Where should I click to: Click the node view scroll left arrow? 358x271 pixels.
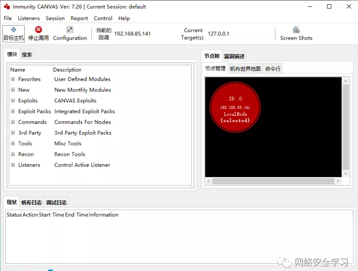pos(208,181)
